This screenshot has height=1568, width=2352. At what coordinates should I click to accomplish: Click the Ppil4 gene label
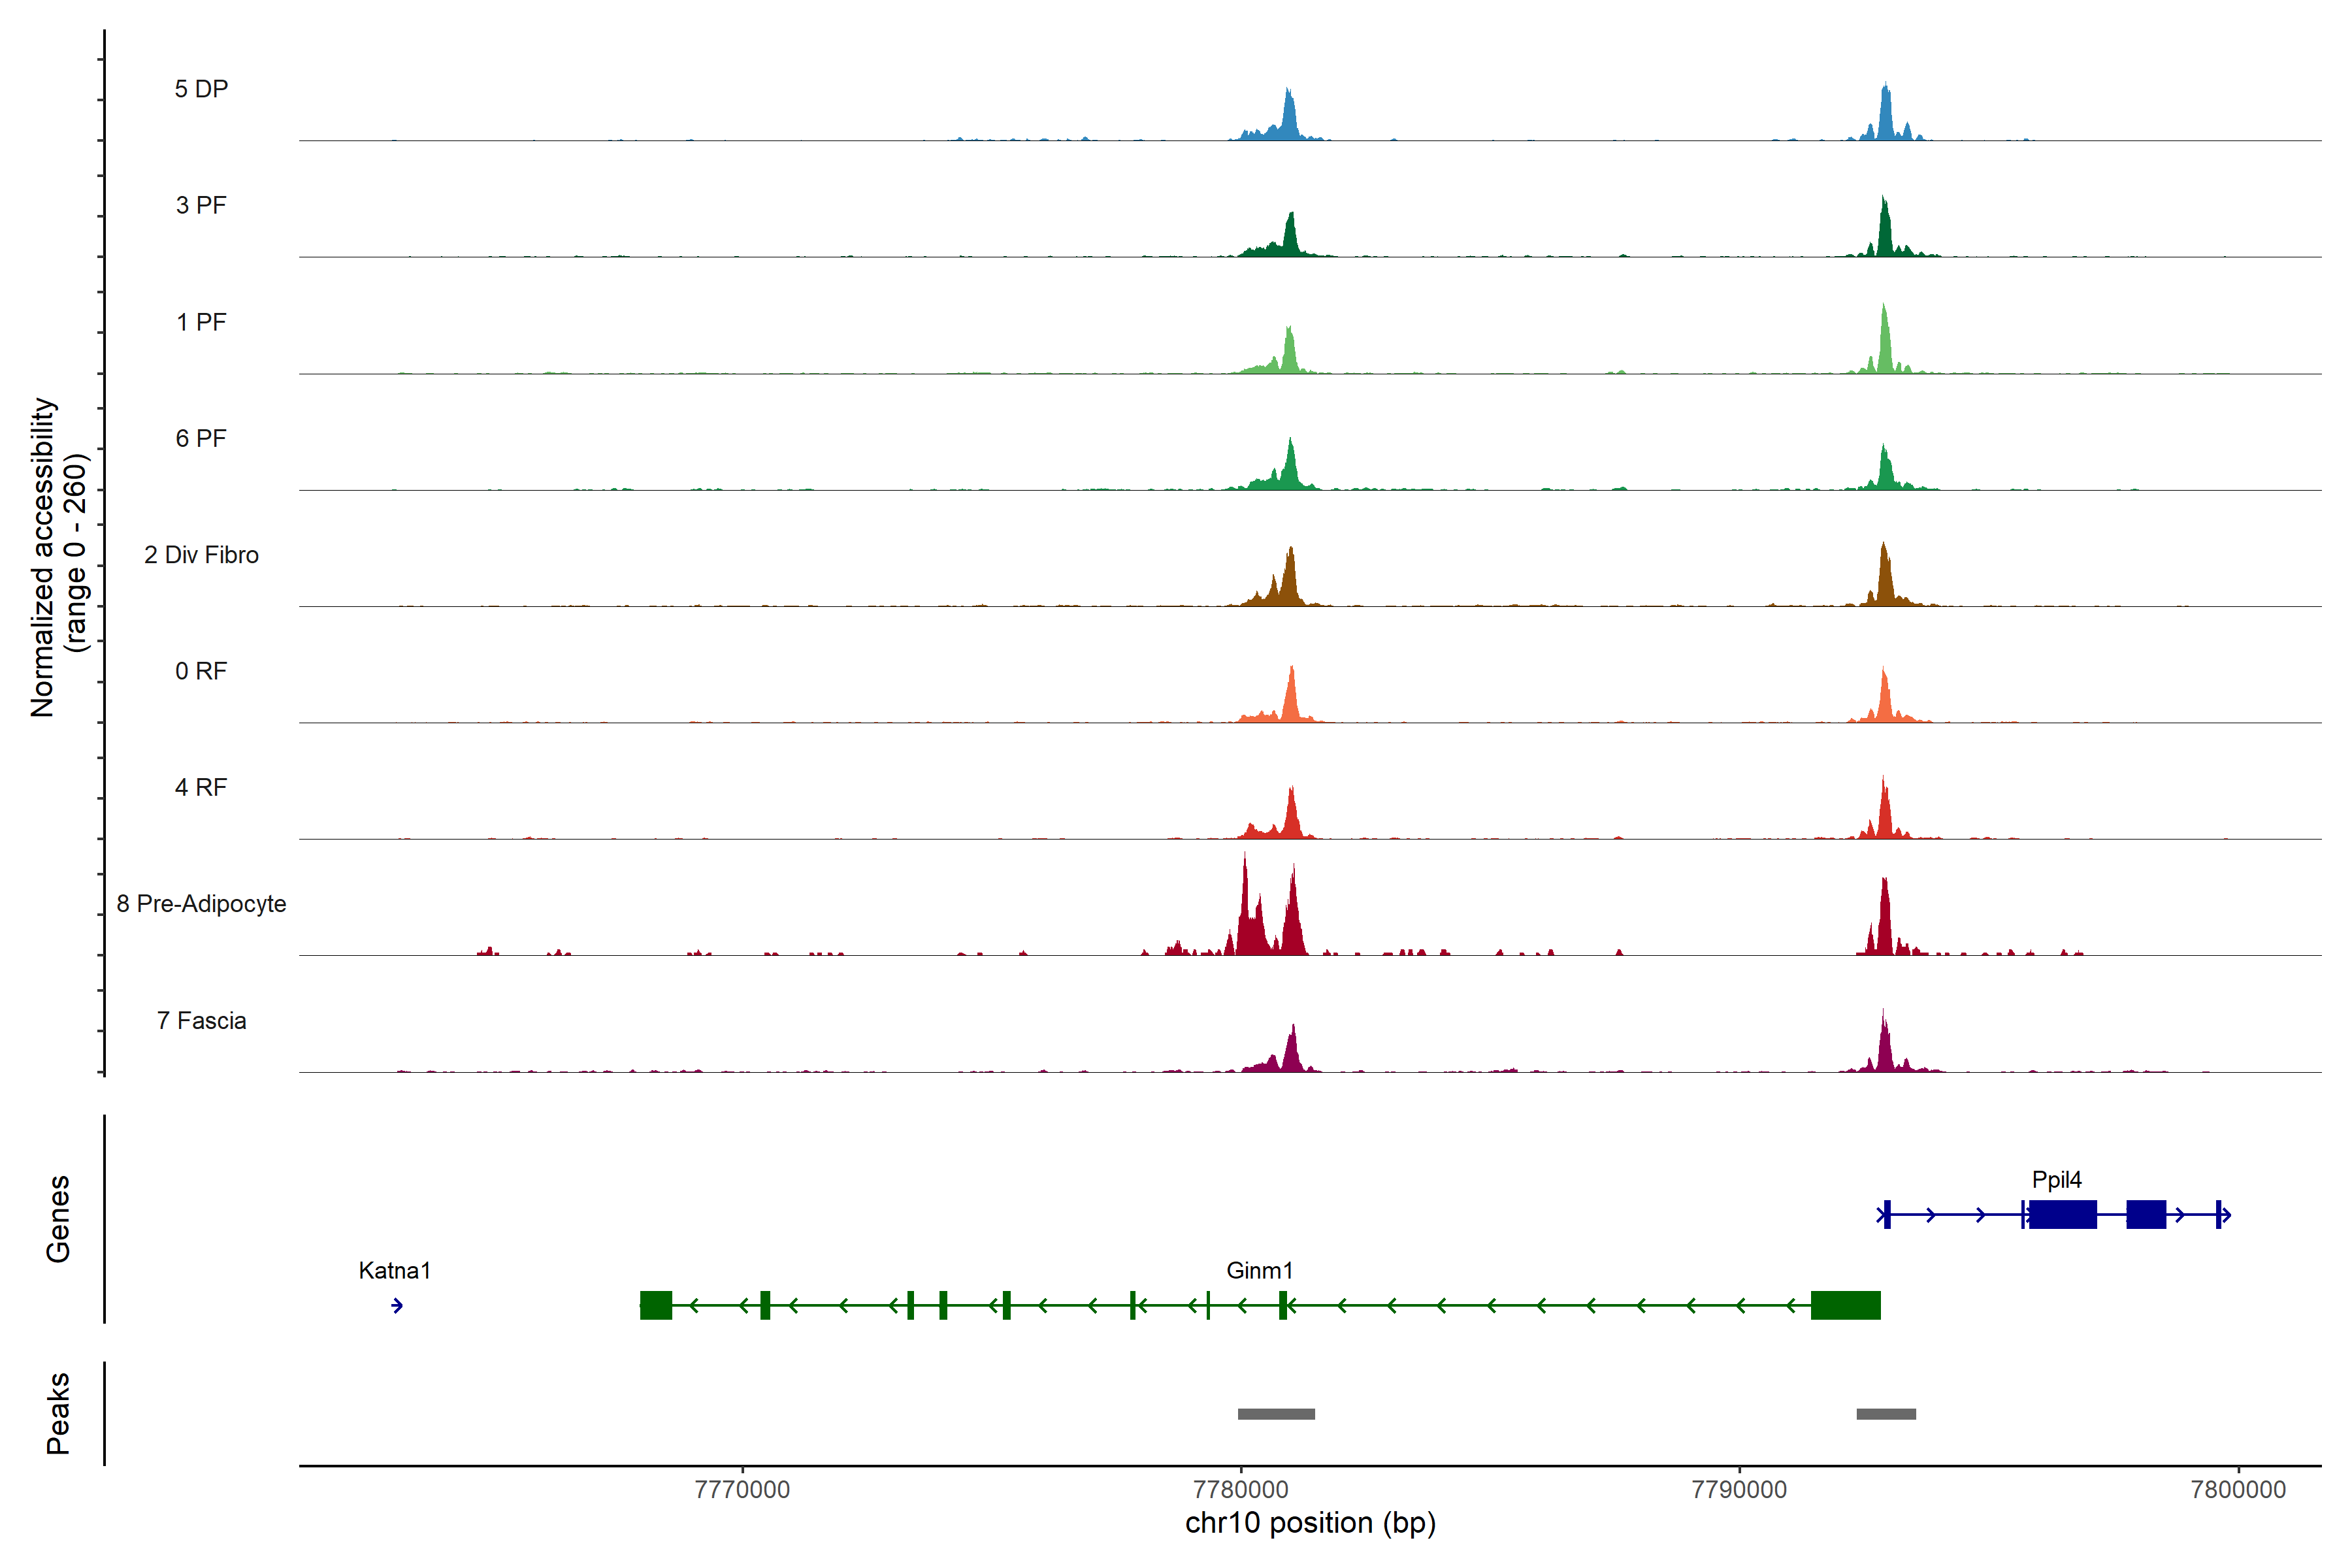[2056, 1179]
